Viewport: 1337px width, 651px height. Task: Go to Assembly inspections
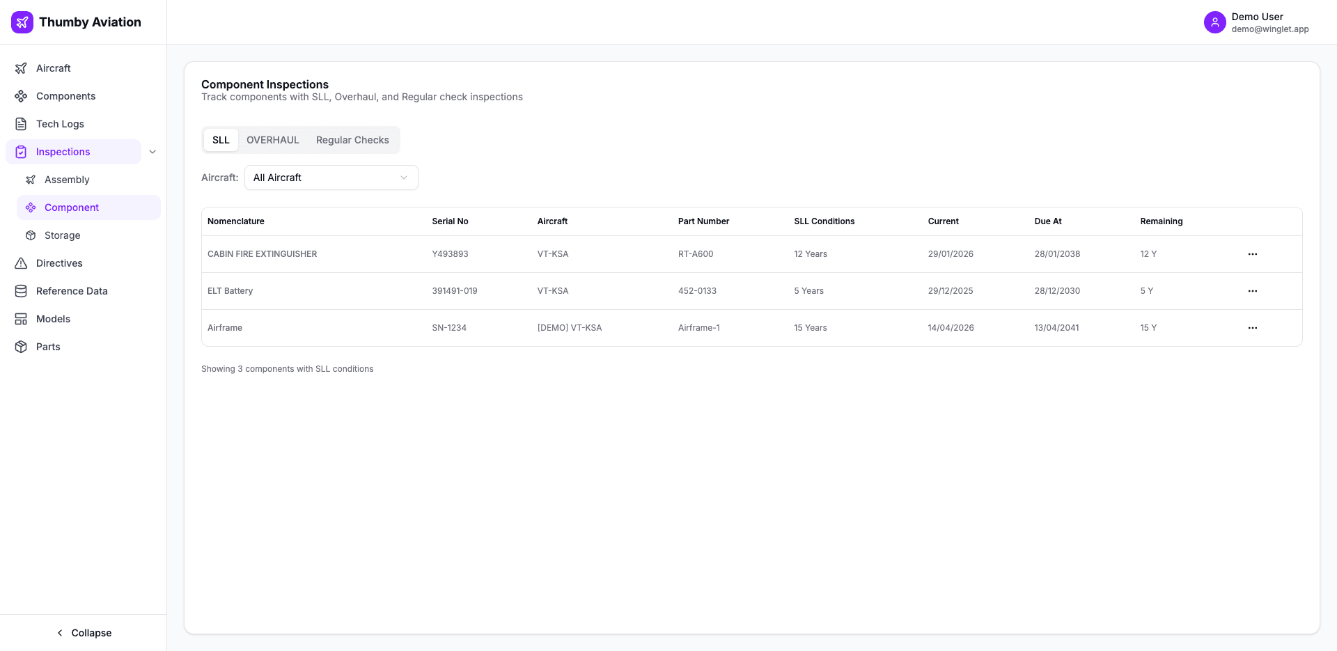coord(67,180)
